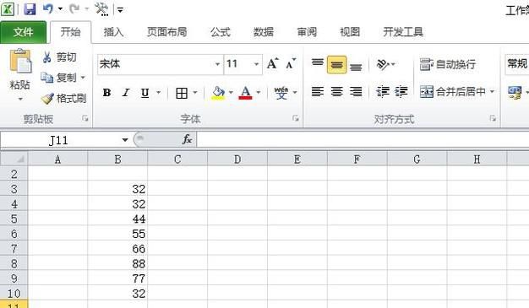Click the 合并后居中 button
The height and width of the screenshot is (308, 529).
pyautogui.click(x=453, y=91)
